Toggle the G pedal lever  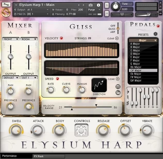(153, 90)
